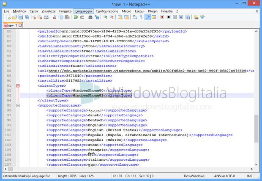Viewport: 262px width, 181px height.
Task: Click 'italiano' on line 106
Action: (97, 159)
